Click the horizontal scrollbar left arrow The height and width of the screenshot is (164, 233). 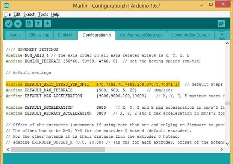(8, 149)
